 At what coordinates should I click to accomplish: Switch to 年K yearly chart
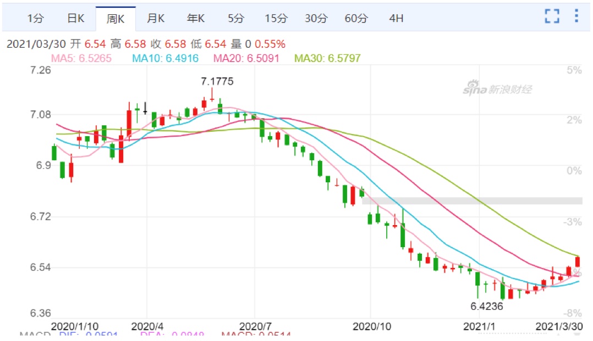click(x=195, y=19)
